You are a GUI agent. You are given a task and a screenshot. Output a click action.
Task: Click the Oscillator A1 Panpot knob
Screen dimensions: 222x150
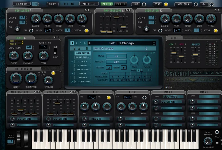click(x=82, y=19)
